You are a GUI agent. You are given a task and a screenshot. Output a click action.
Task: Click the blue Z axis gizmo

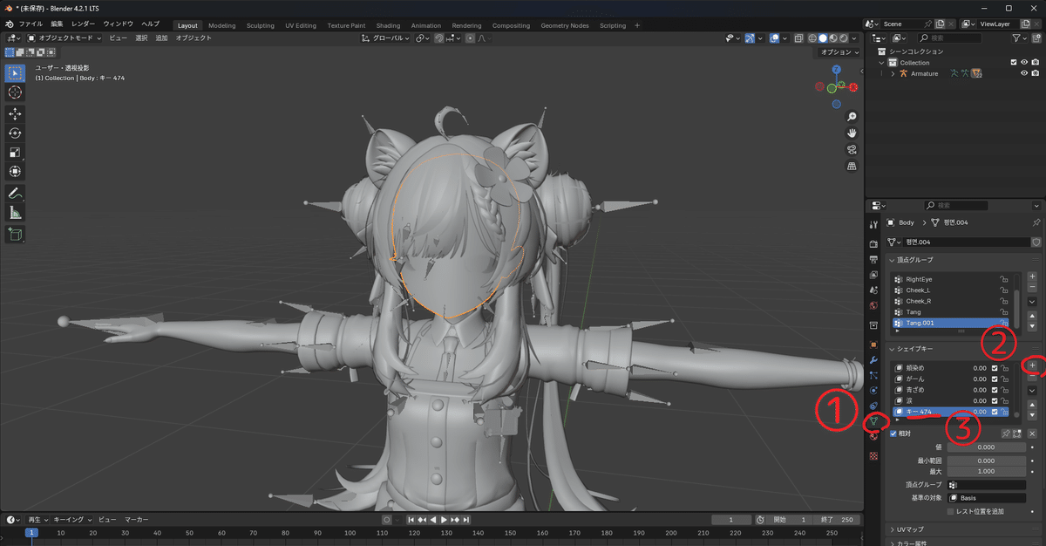tap(837, 70)
